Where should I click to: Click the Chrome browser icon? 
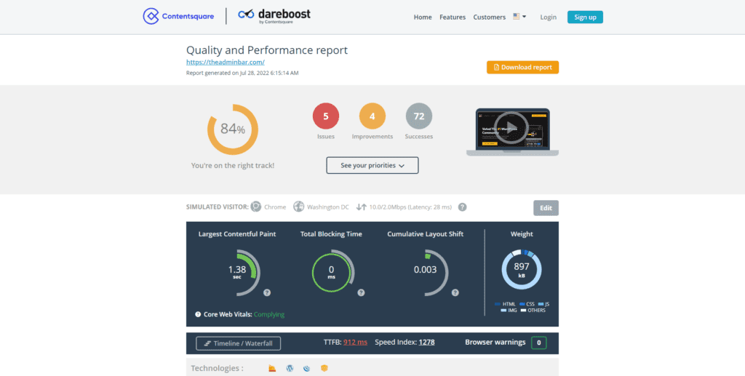(x=256, y=207)
